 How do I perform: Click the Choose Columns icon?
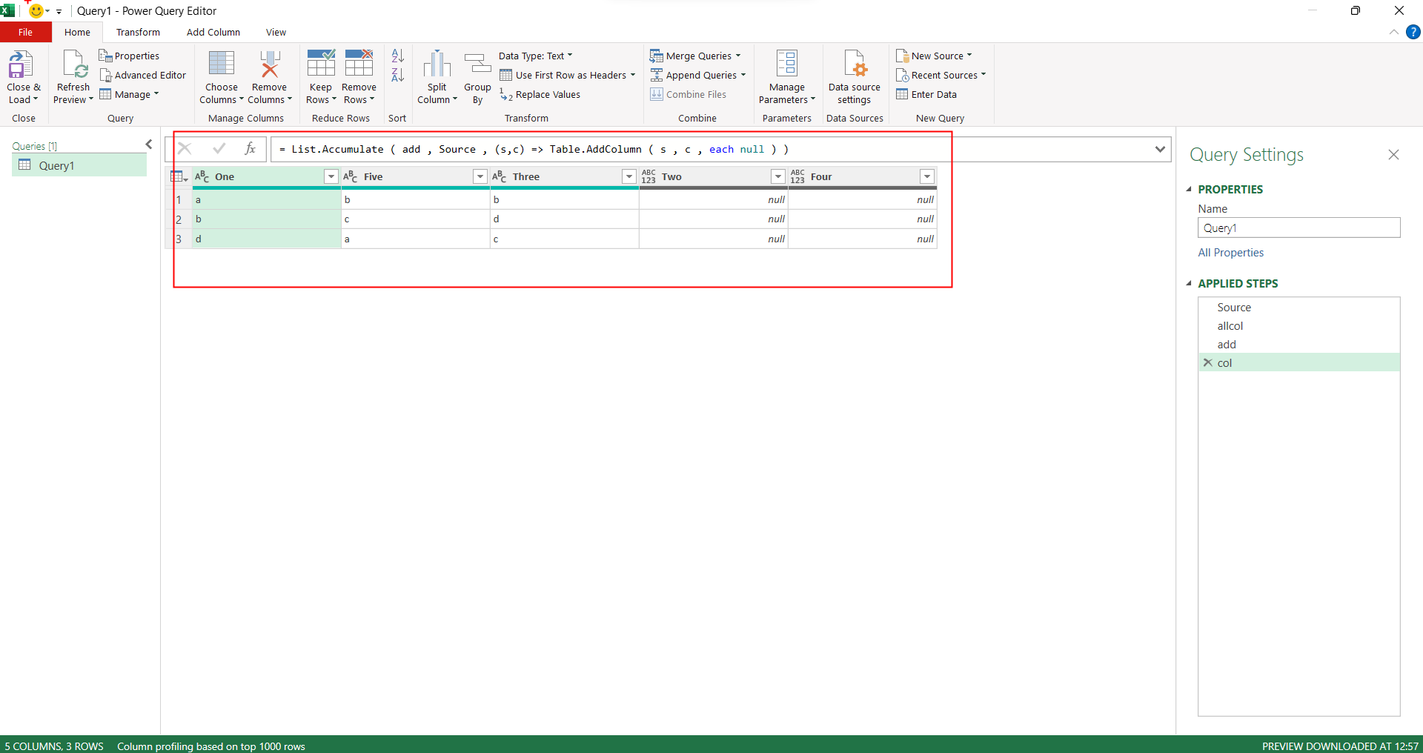pyautogui.click(x=222, y=64)
